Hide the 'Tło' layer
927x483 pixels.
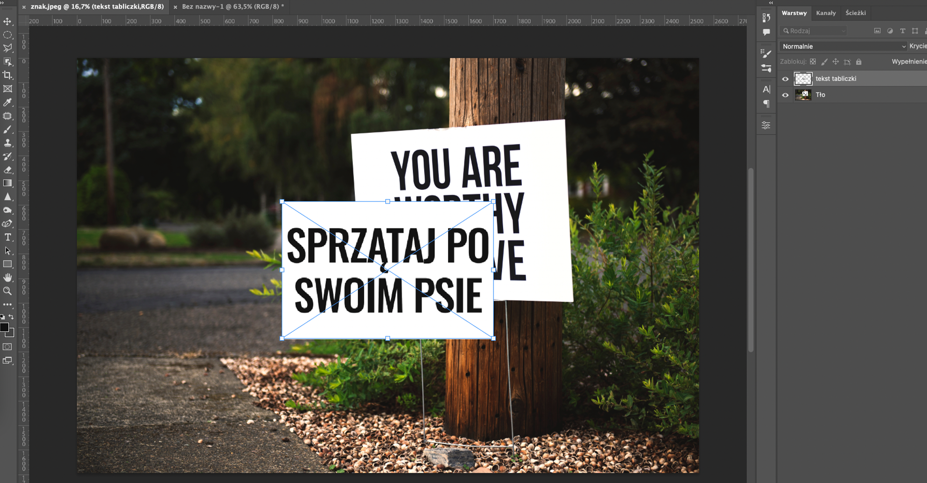pos(786,95)
